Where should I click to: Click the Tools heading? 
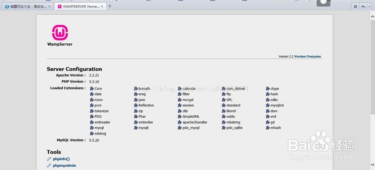54,152
